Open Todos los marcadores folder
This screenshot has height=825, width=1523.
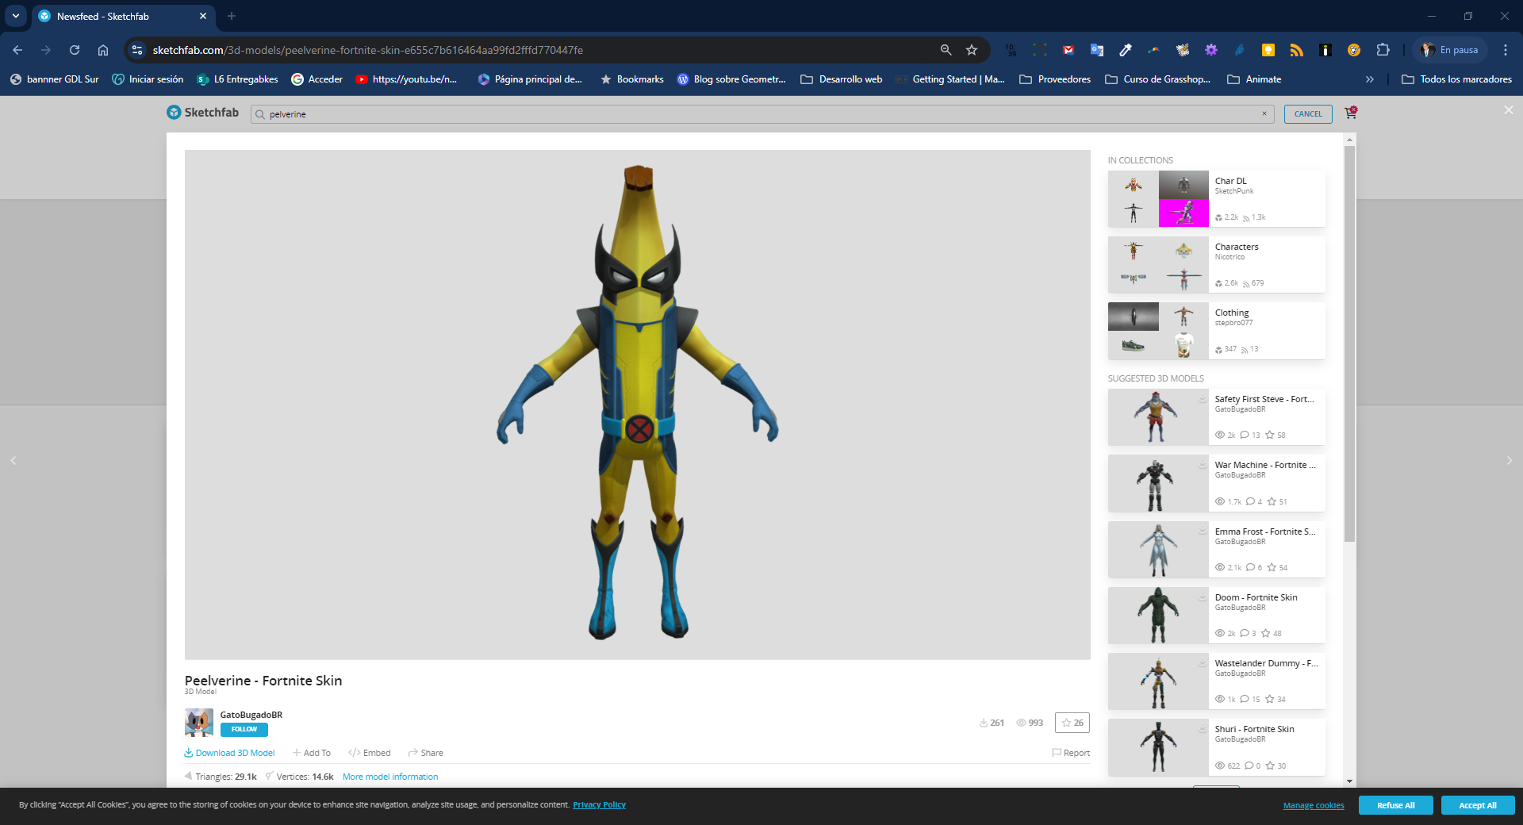point(1456,79)
